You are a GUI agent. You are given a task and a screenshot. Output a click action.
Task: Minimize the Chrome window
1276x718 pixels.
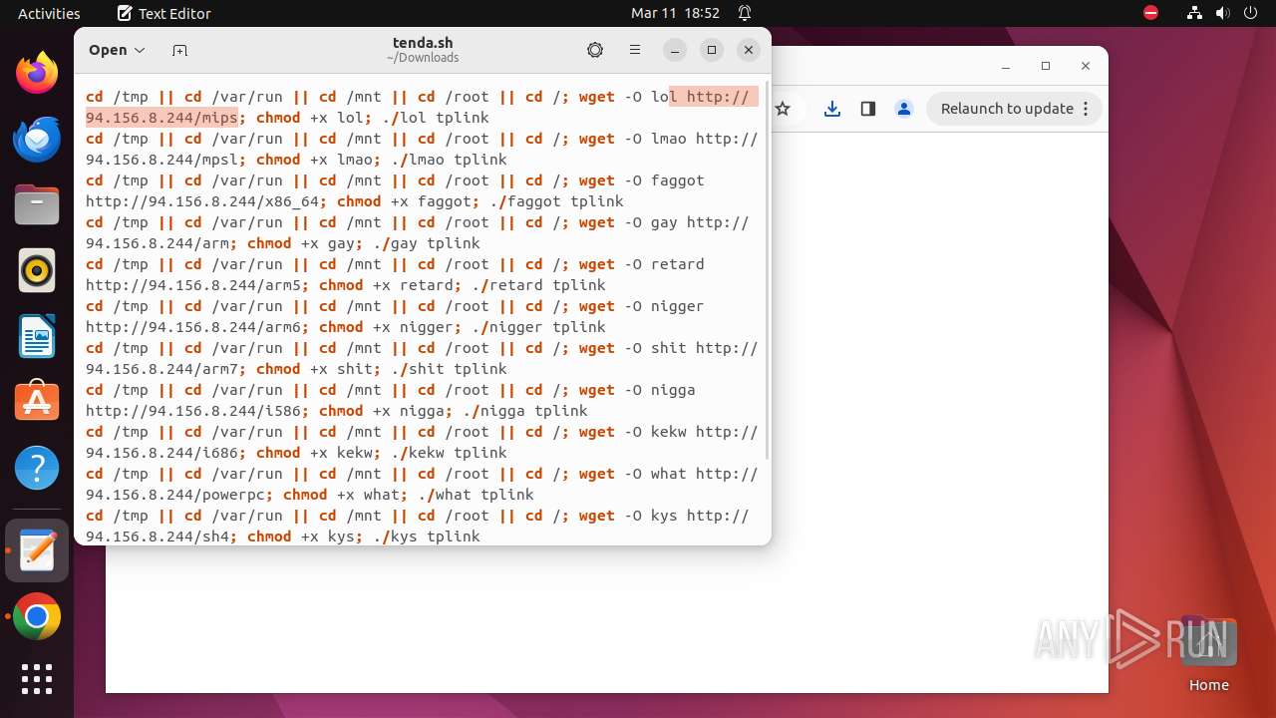pos(1006,66)
